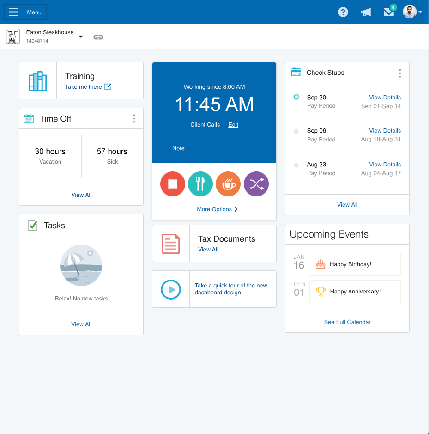
Task: Open the inbox envelope showing 8 messages
Action: click(388, 12)
